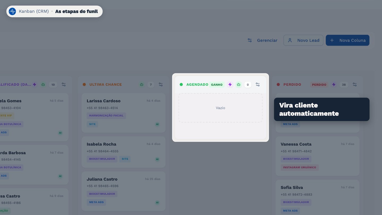
Task: Click the empty Vazio drop area
Action: (220, 108)
